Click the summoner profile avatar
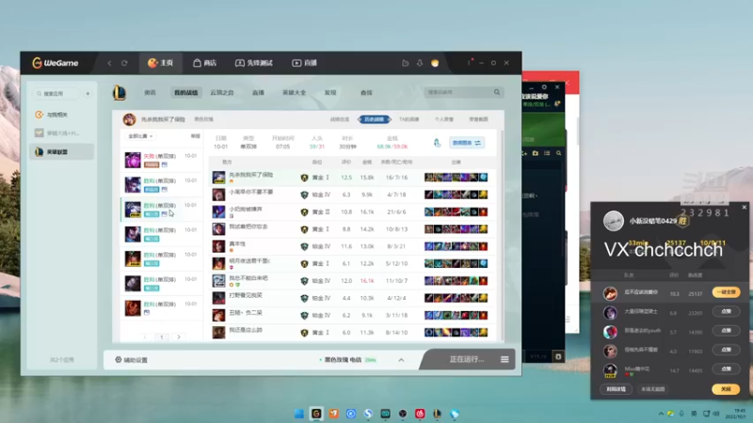The image size is (753, 423). coord(129,119)
